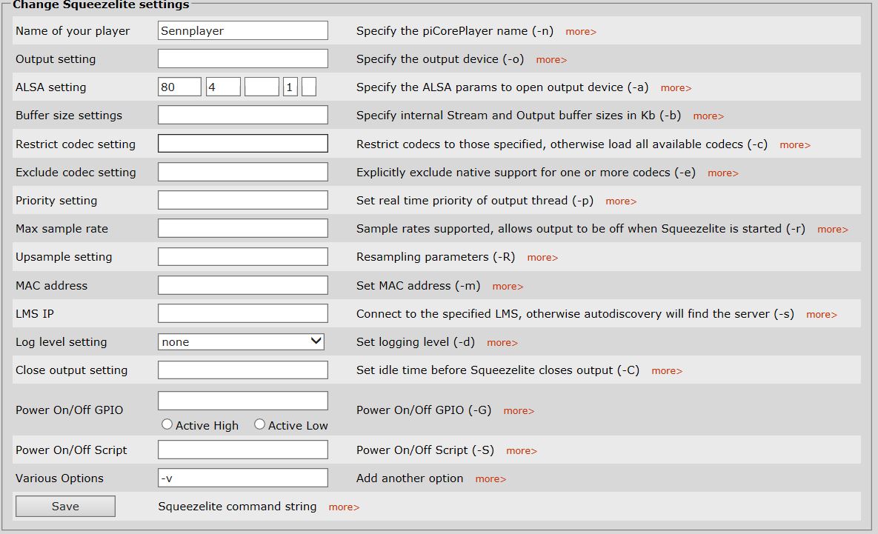Choose the Active Low radio option
This screenshot has height=534, width=878.
tap(259, 424)
